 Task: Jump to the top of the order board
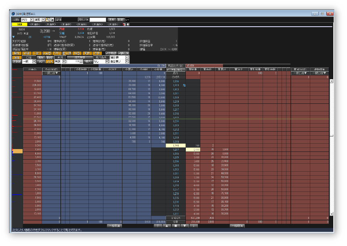point(158,226)
